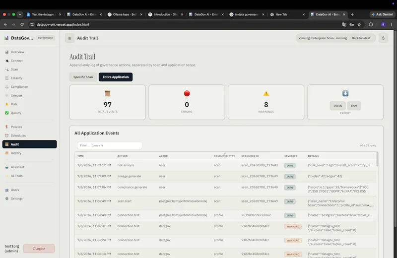Click the Viewing: Enterprise Scan running status
This screenshot has height=258, width=397.
tap(322, 38)
